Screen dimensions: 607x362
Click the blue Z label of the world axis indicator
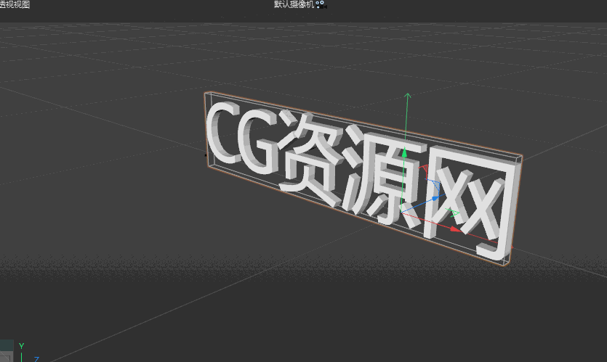[x=36, y=358]
